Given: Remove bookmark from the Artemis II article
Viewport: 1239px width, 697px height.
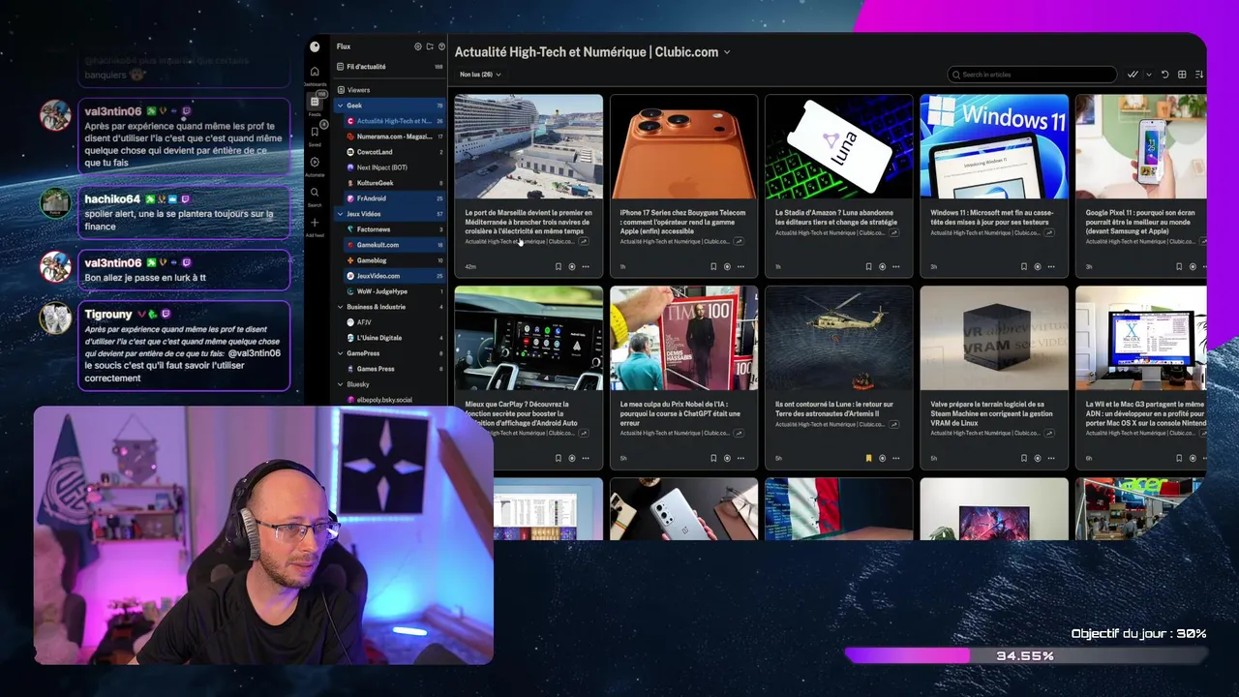Looking at the screenshot, I should (x=869, y=458).
